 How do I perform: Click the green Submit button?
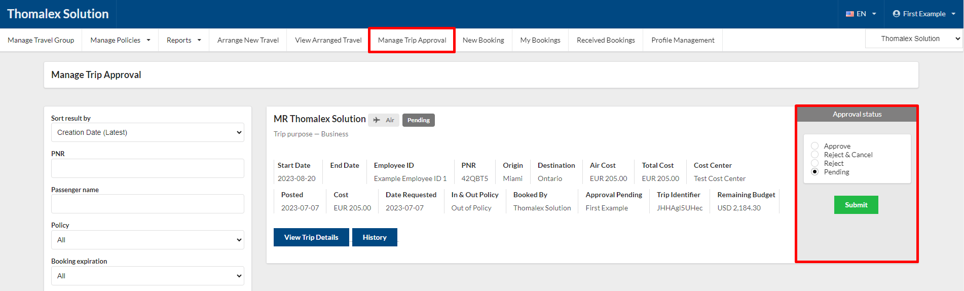(x=856, y=205)
